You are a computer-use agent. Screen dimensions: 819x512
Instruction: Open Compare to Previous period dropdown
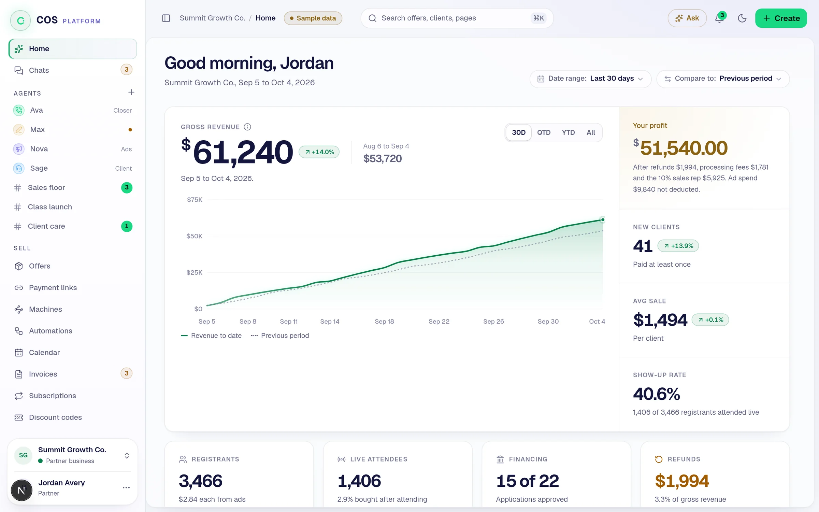[x=723, y=79]
